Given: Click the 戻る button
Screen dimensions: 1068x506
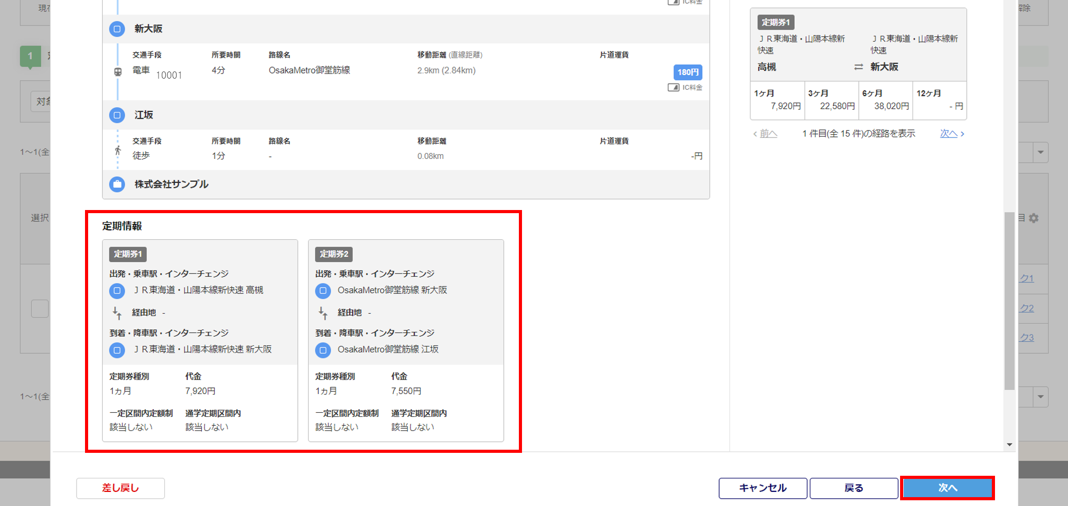Looking at the screenshot, I should tap(854, 488).
